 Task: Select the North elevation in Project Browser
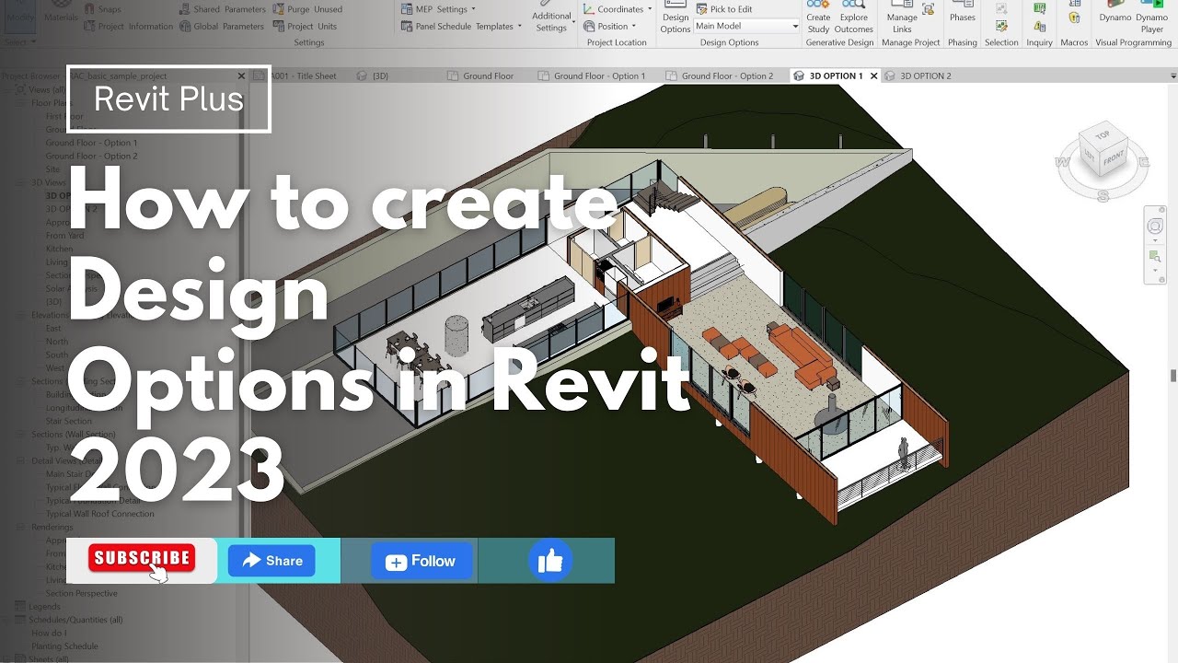[57, 341]
